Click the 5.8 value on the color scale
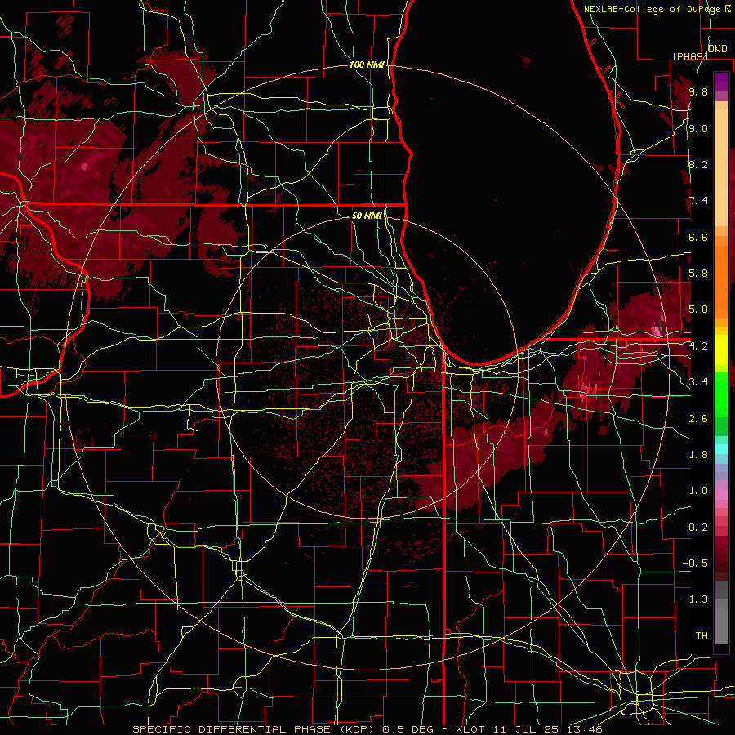This screenshot has width=735, height=735. pos(698,274)
